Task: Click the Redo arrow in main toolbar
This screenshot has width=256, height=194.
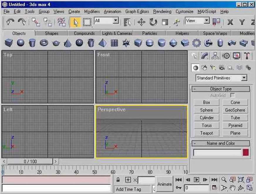Action: 22,22
